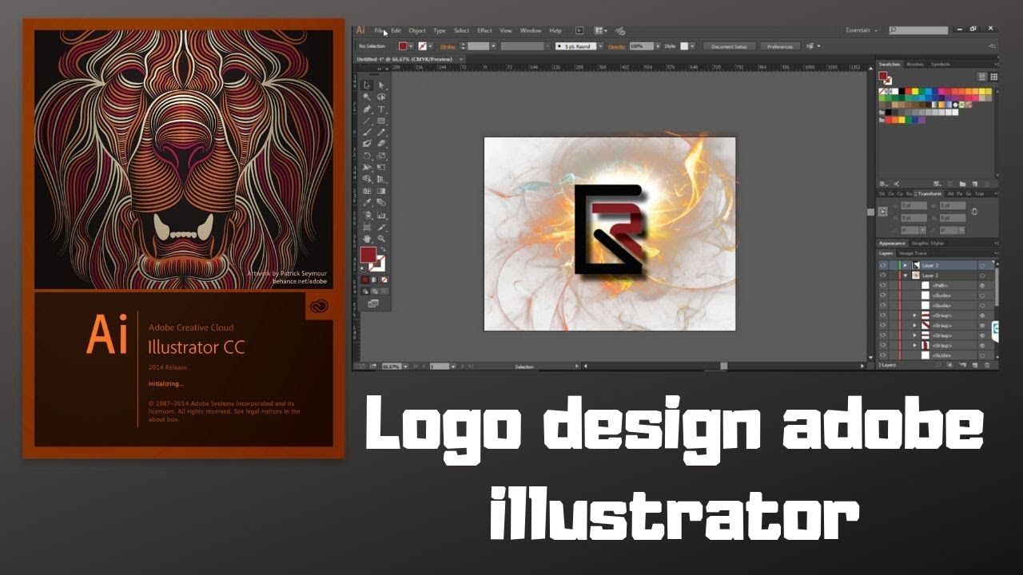
Task: Select the Scale tool
Action: tap(382, 155)
